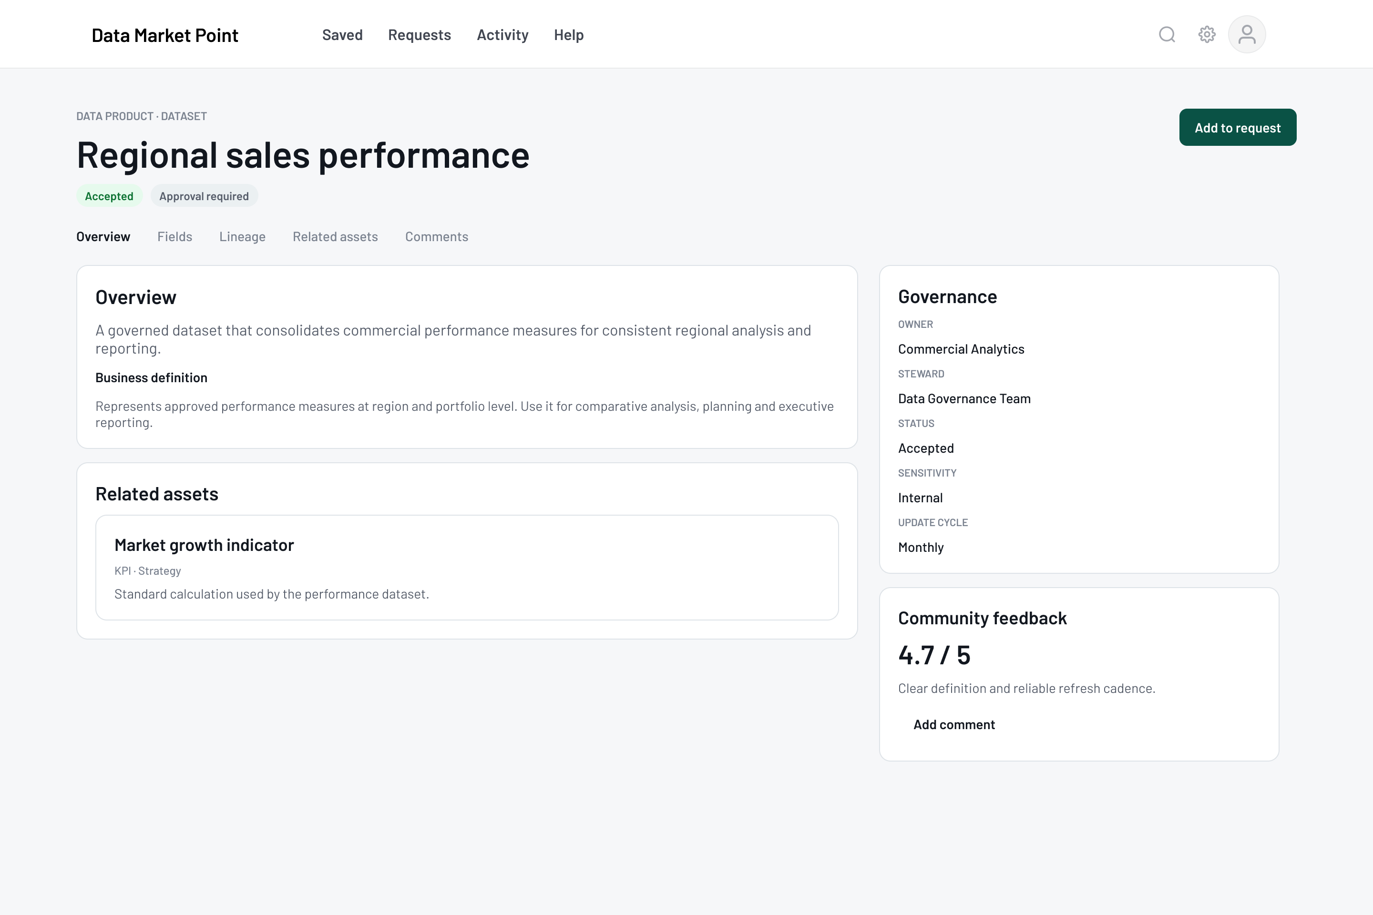1373x915 pixels.
Task: Click the Add to request button
Action: [1238, 127]
